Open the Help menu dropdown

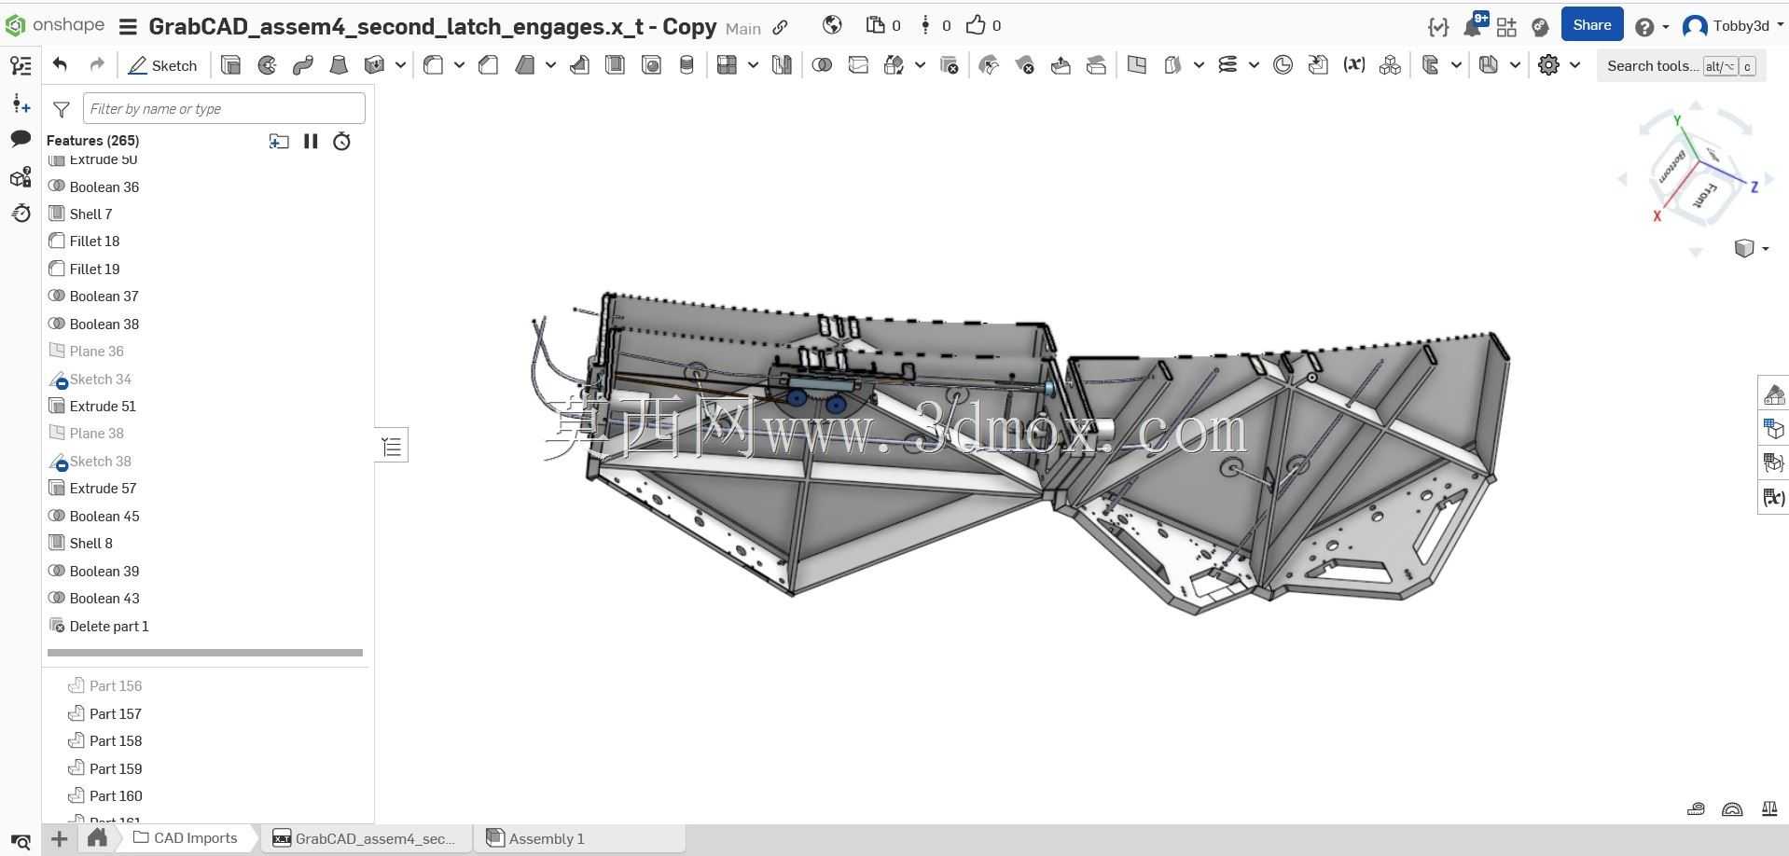(x=1652, y=26)
